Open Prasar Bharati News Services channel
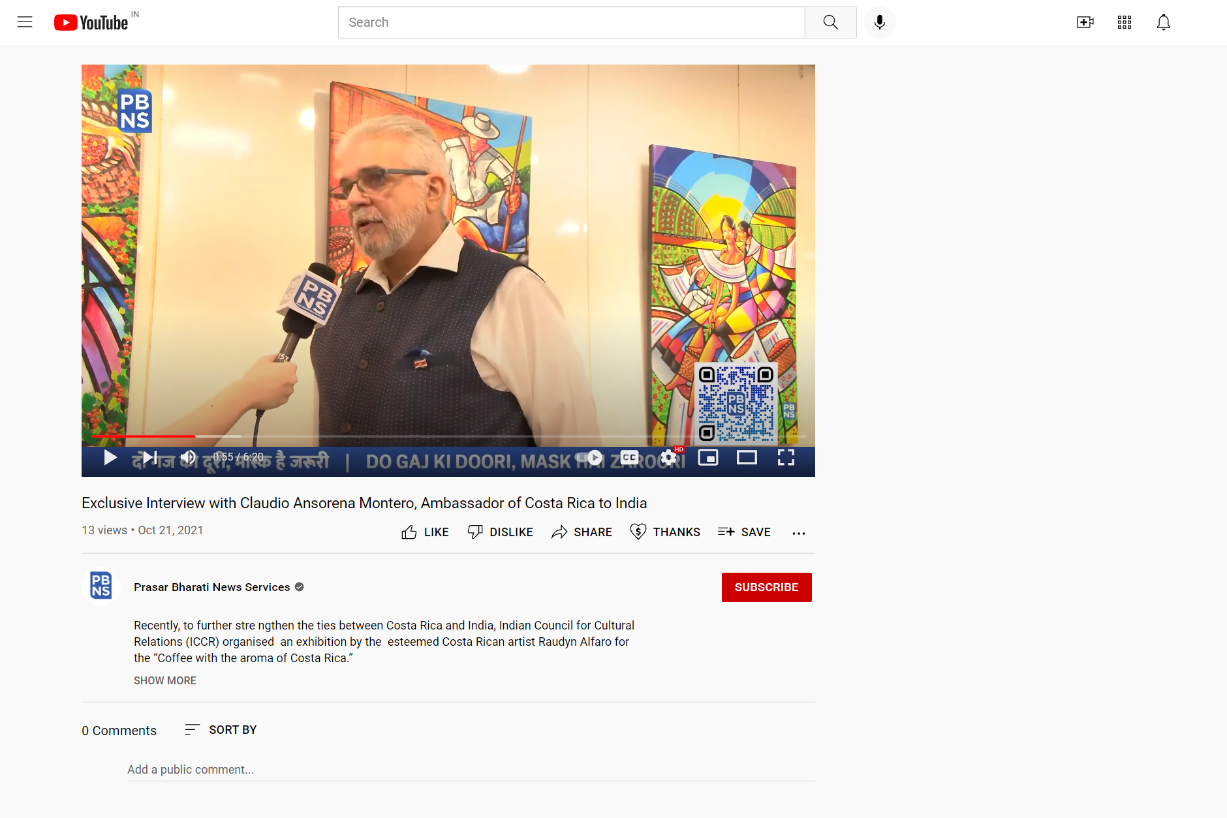 pyautogui.click(x=211, y=587)
